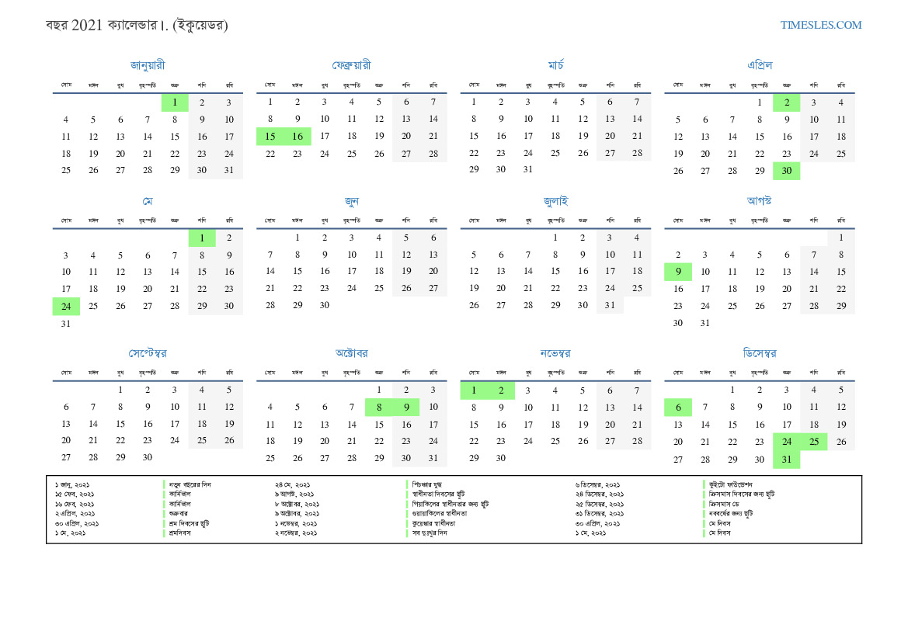The width and height of the screenshot is (908, 642).
Task: Select the ফেব্রুয়ারী month heading
Action: [x=351, y=65]
